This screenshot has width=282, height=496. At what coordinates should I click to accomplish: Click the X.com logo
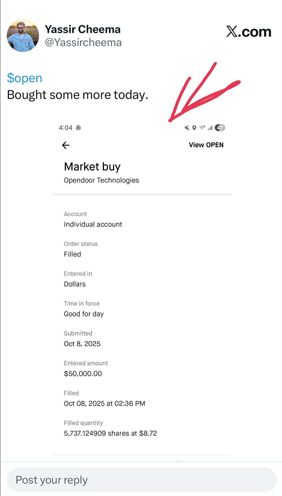[249, 32]
